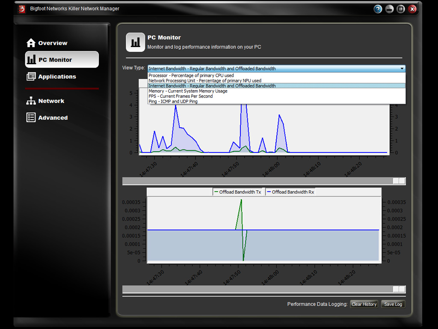Click the View Type label
Image resolution: width=438 pixels, height=329 pixels.
(133, 68)
